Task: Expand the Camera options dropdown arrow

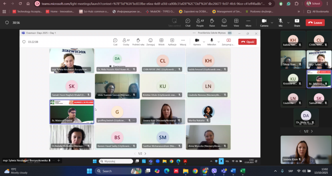Action: [272, 23]
